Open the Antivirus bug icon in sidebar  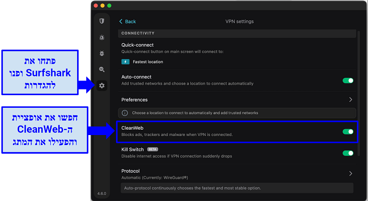point(102,53)
